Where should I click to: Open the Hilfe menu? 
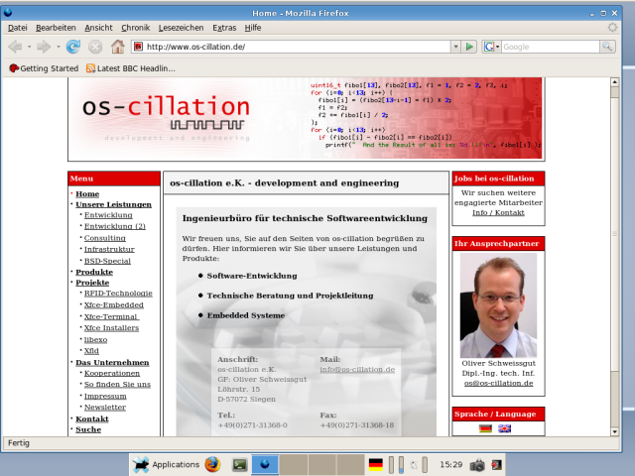click(253, 28)
